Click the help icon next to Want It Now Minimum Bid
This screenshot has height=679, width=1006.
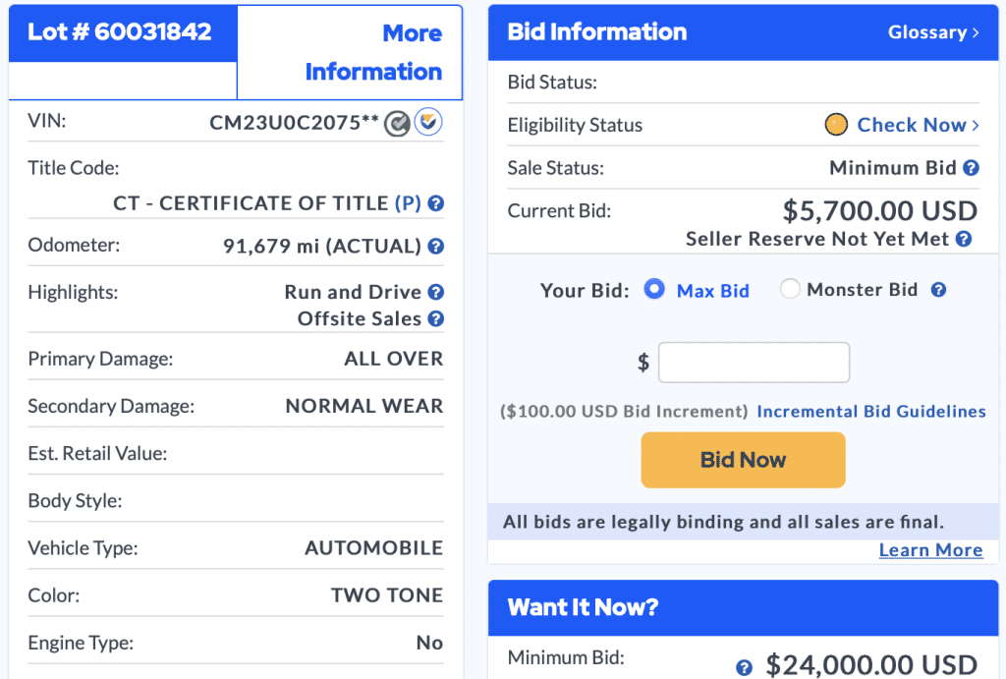pyautogui.click(x=745, y=666)
